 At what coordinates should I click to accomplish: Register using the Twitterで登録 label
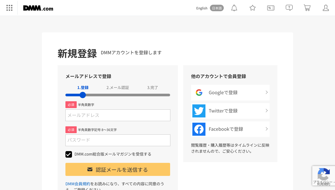click(223, 111)
